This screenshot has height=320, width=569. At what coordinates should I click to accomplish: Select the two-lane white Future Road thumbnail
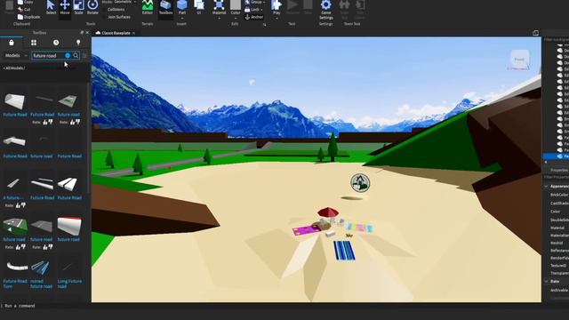pos(68,184)
